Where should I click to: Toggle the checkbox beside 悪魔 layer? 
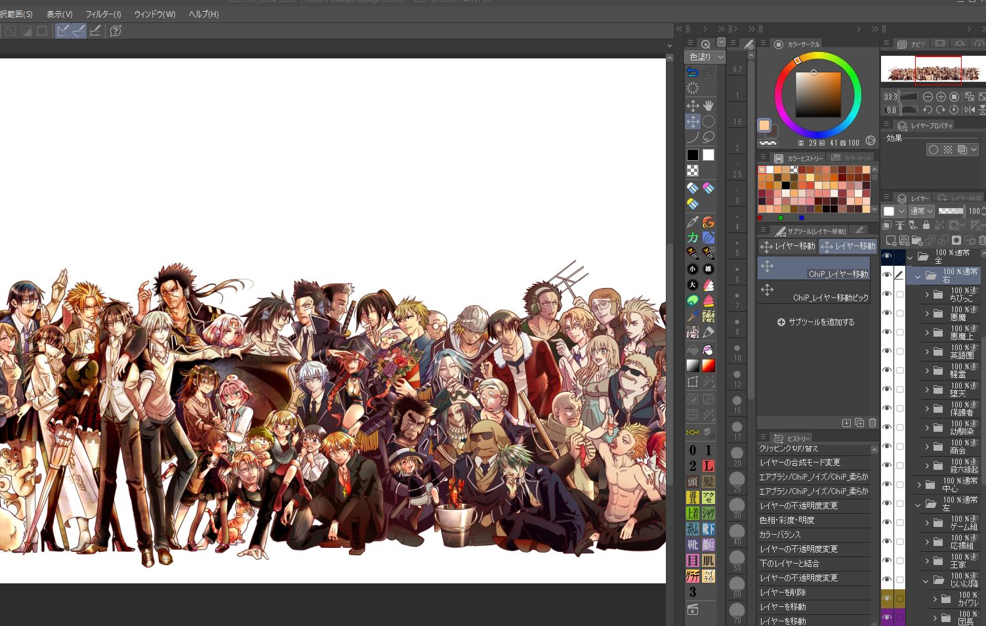coord(900,314)
